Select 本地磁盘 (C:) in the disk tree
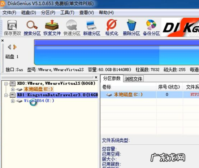This screenshot has width=199, height=168. pos(38,89)
